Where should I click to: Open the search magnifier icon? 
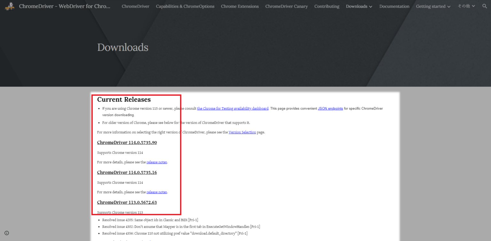(x=485, y=6)
